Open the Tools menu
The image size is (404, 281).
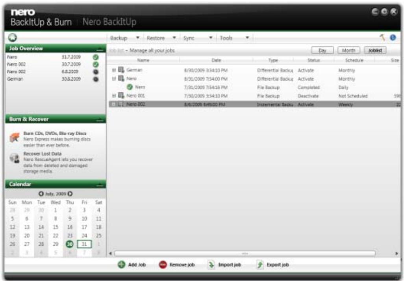[x=226, y=38]
